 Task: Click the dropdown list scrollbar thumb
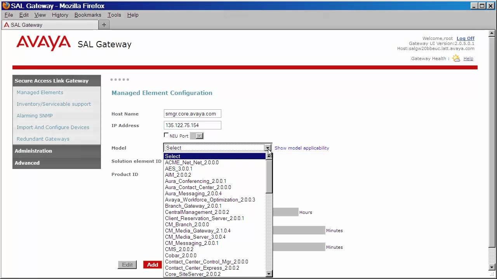click(269, 176)
